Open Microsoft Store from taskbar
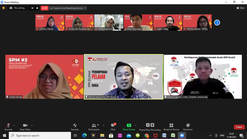Screen dimensions: 247x139 [x=111, y=136]
